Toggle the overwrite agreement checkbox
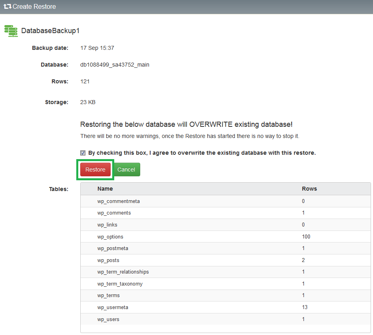Image resolution: width=373 pixels, height=335 pixels. 83,153
